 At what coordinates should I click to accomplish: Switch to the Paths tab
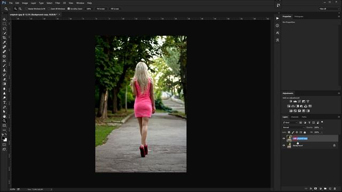click(304, 117)
